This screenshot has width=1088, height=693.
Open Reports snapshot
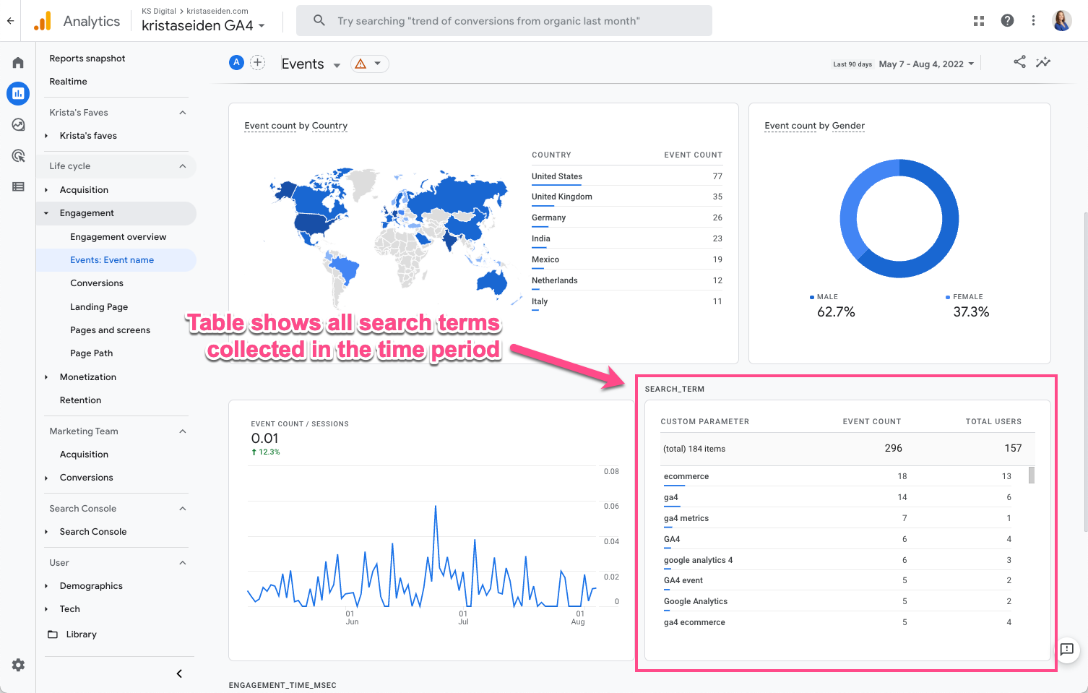(x=87, y=59)
